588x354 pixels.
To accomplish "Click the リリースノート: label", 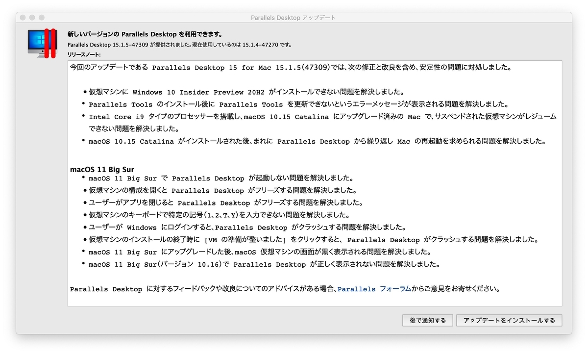I will 84,54.
